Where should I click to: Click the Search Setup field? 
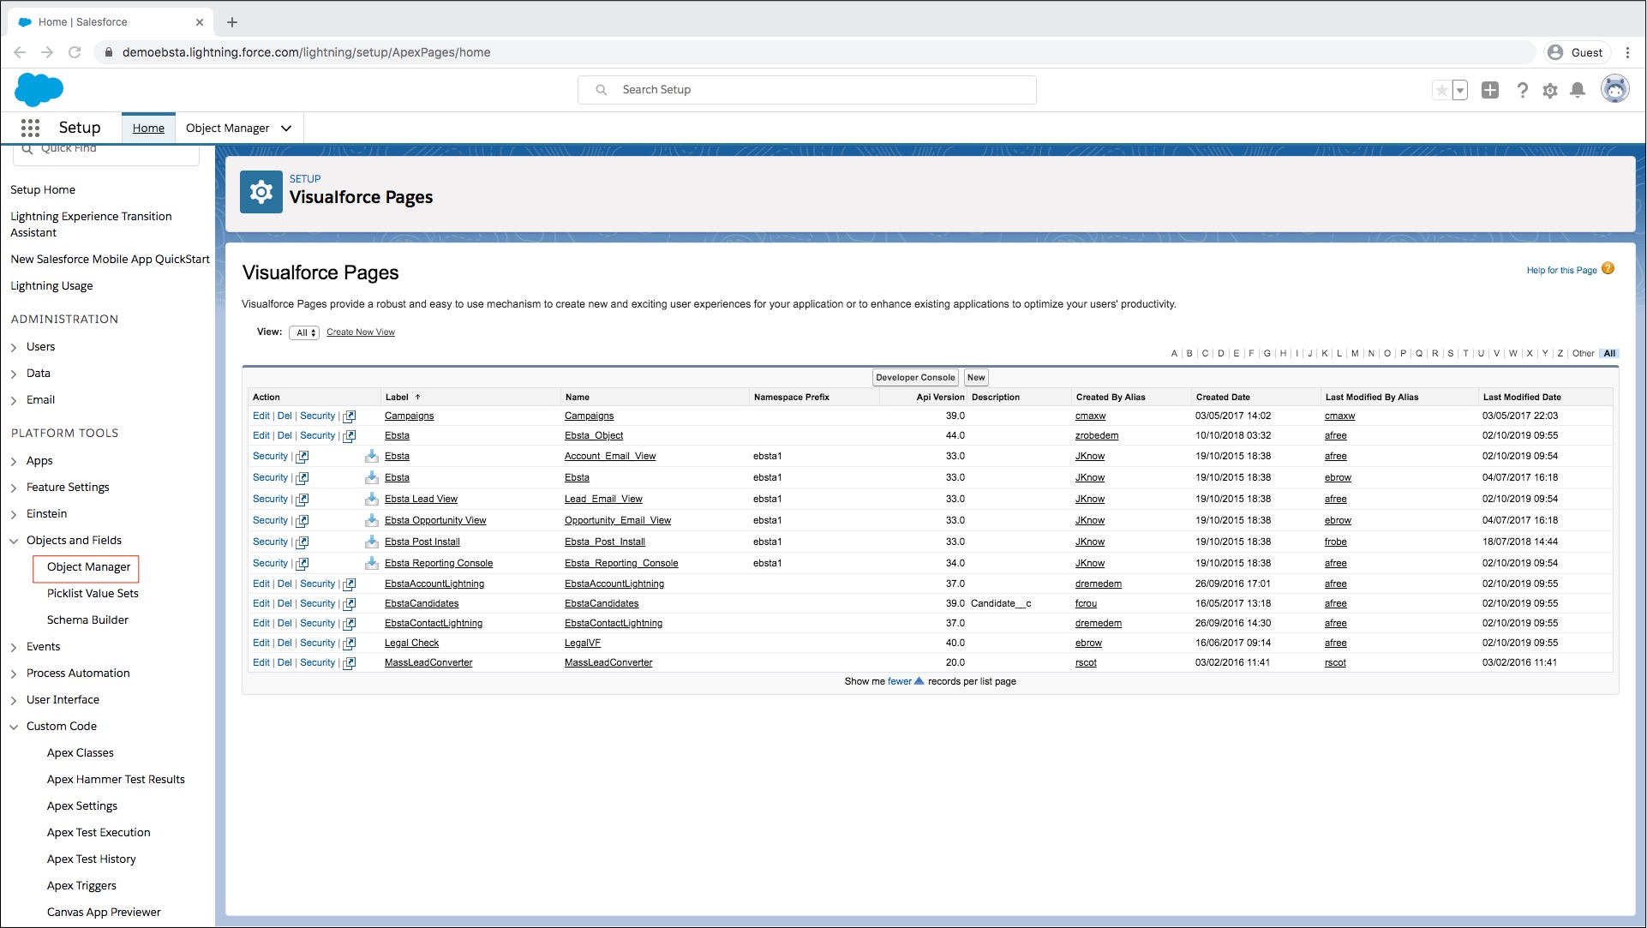coord(807,90)
